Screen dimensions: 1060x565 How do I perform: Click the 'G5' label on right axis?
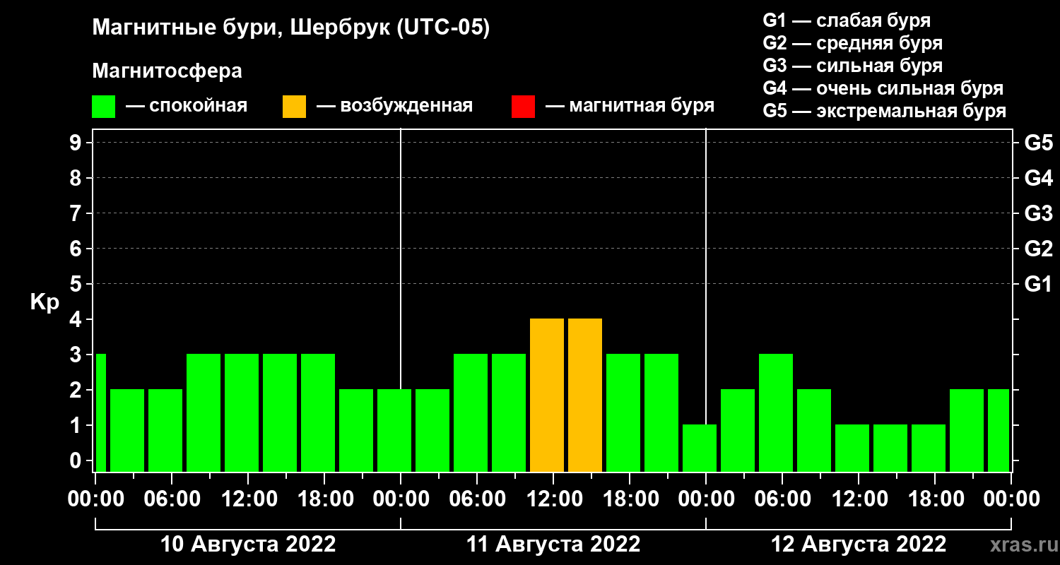point(1038,143)
